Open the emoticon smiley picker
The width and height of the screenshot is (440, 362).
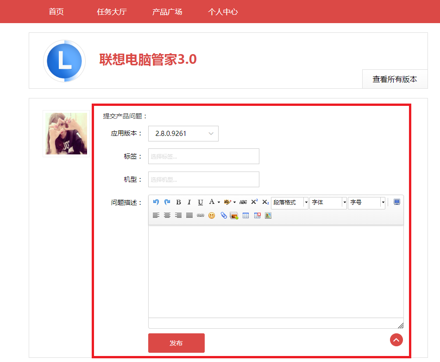[x=212, y=215]
